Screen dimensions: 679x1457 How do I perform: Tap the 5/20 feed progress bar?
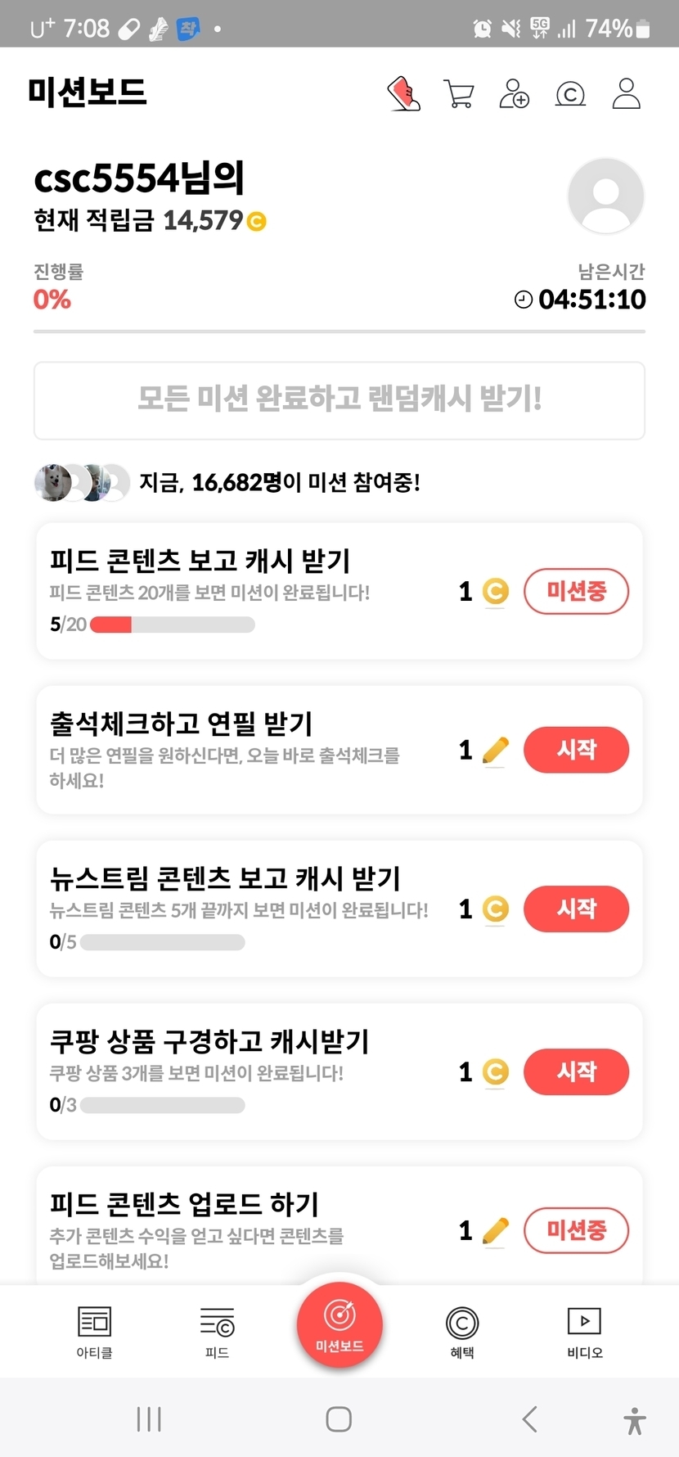172,625
